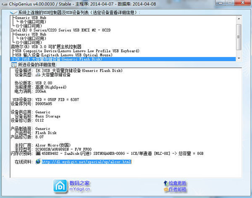Click the 检查更新 check update link

177,183
